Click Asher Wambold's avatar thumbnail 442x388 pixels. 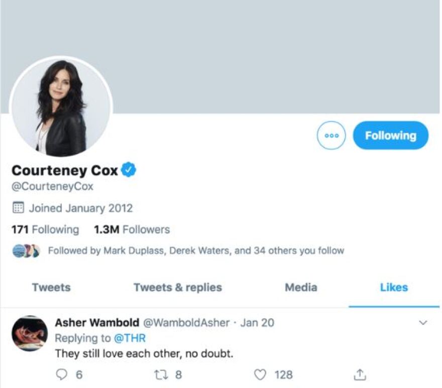[29, 333]
